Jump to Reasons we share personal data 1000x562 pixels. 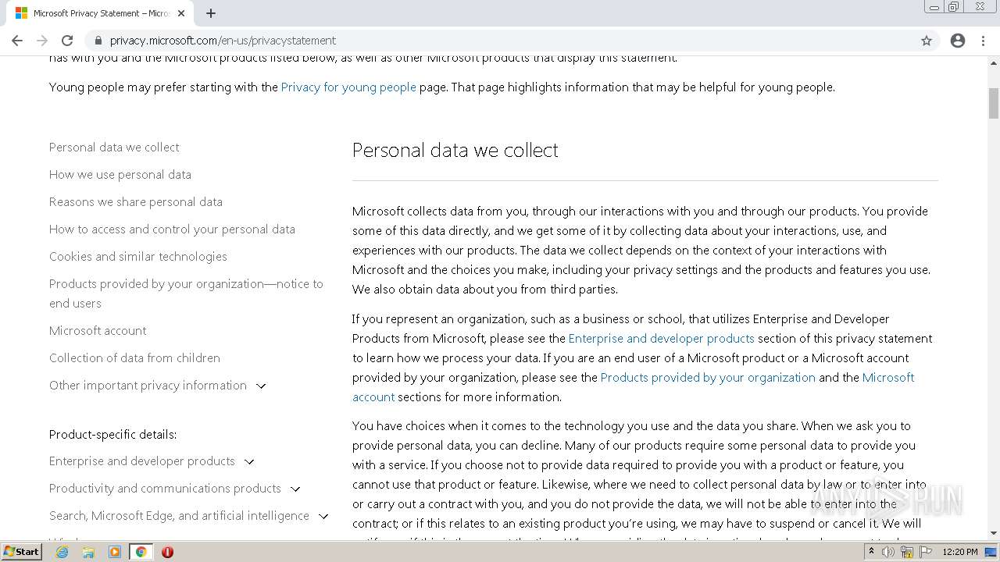[136, 202]
